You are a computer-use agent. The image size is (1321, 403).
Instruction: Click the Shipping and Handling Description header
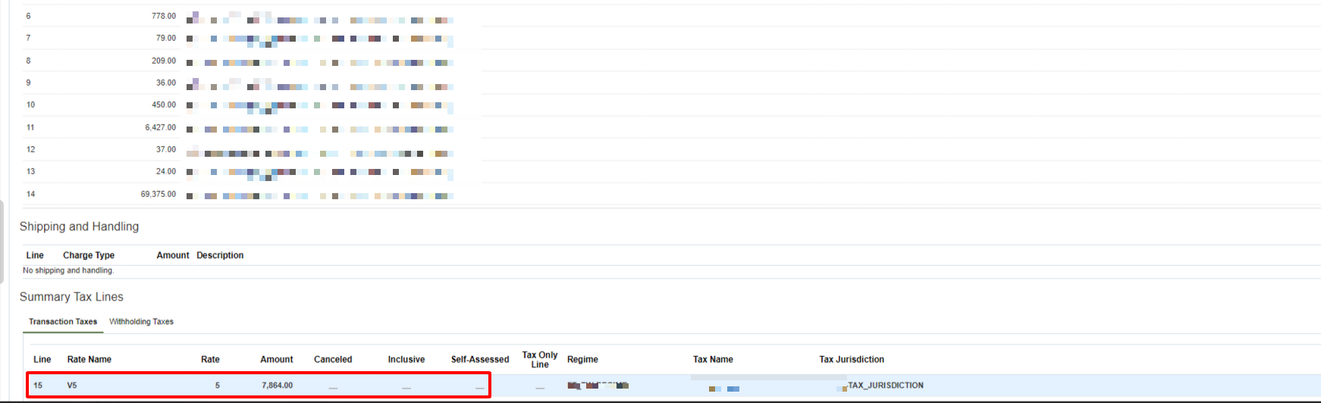click(220, 255)
